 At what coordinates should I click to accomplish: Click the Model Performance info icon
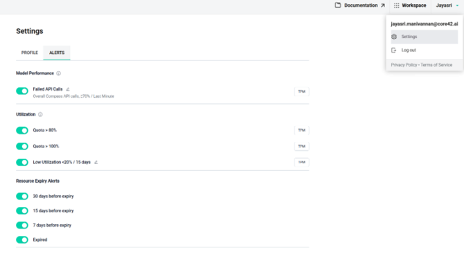59,73
